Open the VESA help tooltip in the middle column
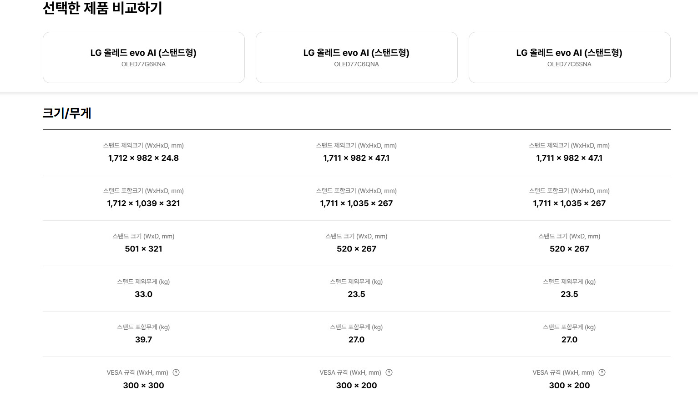Screen dimensions: 698x401 pyautogui.click(x=389, y=372)
